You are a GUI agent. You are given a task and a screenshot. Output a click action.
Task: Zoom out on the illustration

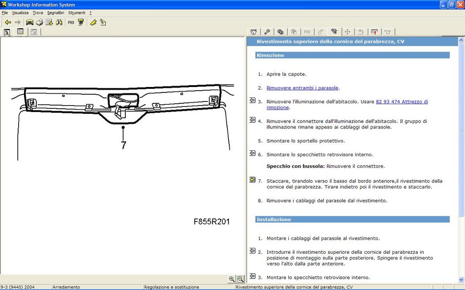pyautogui.click(x=240, y=279)
